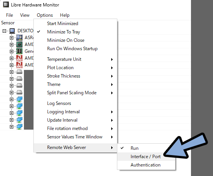Click the generic memory RAM icon
The width and height of the screenshot is (213, 176).
[19, 51]
